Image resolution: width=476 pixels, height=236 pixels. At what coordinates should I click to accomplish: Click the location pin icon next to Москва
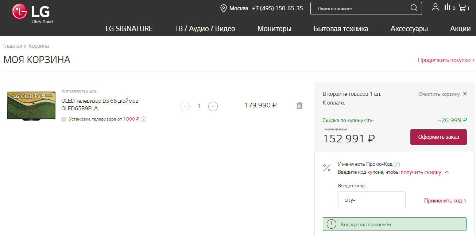[x=224, y=8]
